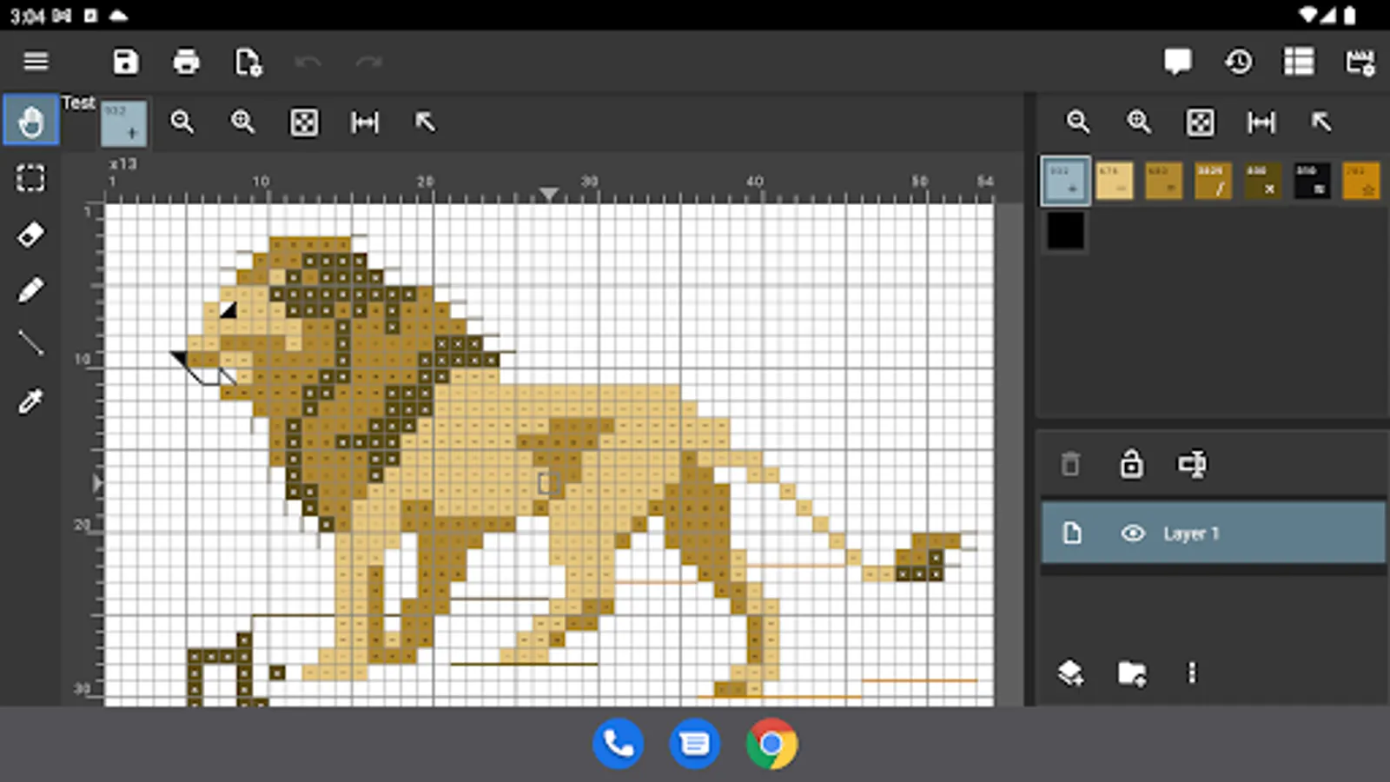Image resolution: width=1390 pixels, height=782 pixels.
Task: Open the list view icon in top bar
Action: point(1299,62)
